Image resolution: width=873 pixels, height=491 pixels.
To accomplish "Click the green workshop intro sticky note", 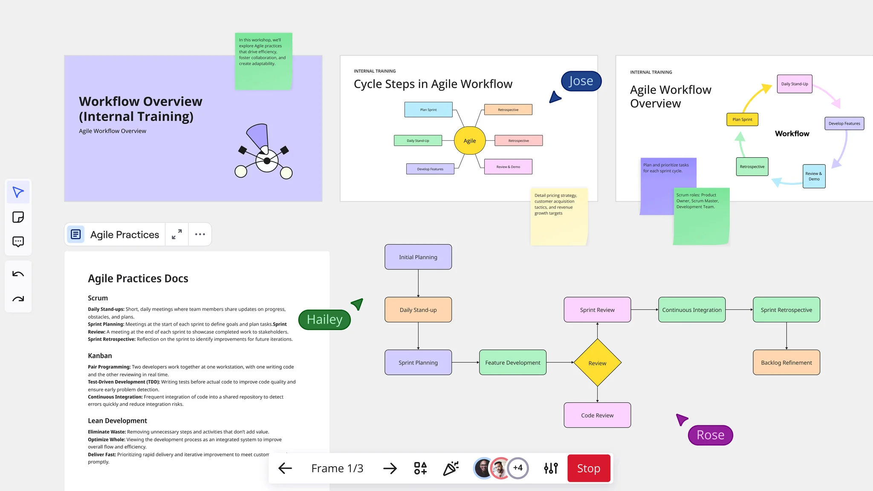I will [x=263, y=61].
